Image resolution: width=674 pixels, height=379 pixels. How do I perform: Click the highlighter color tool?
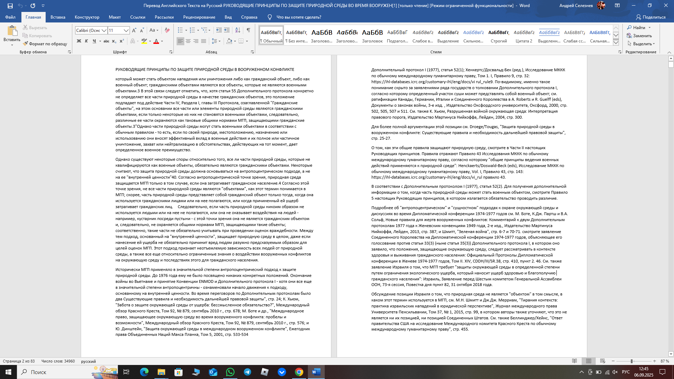(145, 41)
